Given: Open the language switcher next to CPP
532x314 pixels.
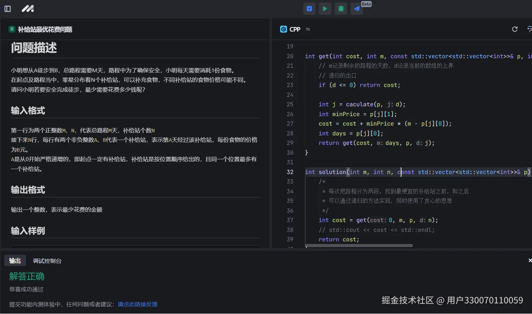Looking at the screenshot, I should (x=308, y=29).
